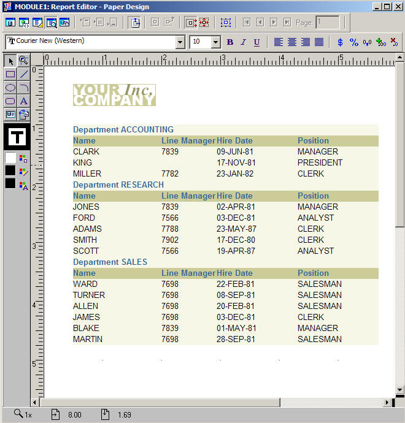Select the Magnify tool

[23, 61]
